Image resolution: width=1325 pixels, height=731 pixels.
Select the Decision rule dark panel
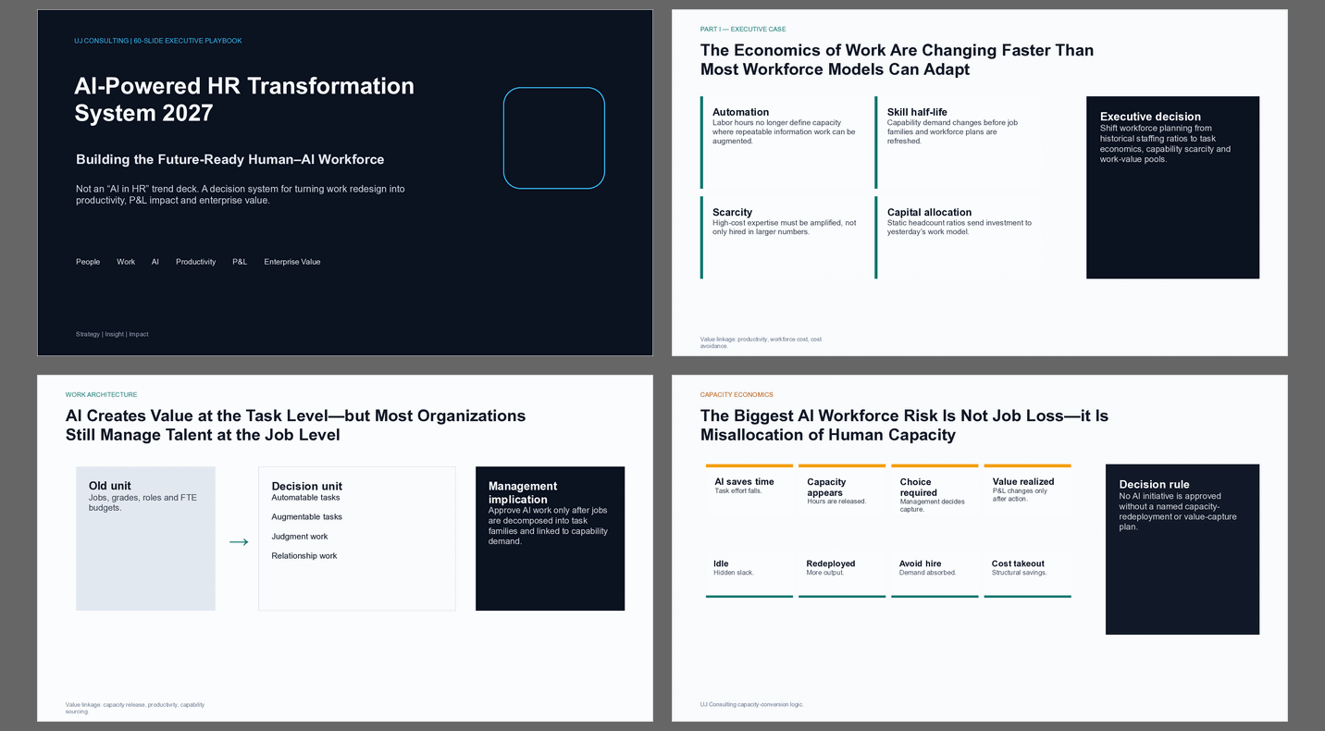click(1183, 549)
